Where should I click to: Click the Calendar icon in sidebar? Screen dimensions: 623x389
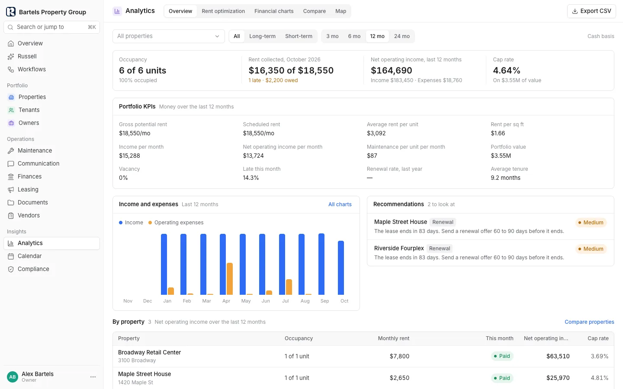pyautogui.click(x=11, y=256)
